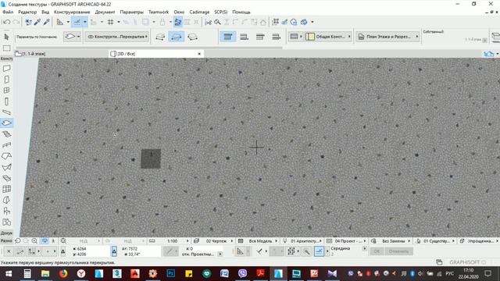Viewport: 500px width, 281px height.
Task: Open Firefox from the Windows taskbar
Action: tap(63, 274)
